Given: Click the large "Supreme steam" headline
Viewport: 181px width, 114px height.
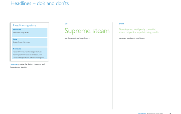Looking at the screenshot, I should tap(87, 31).
